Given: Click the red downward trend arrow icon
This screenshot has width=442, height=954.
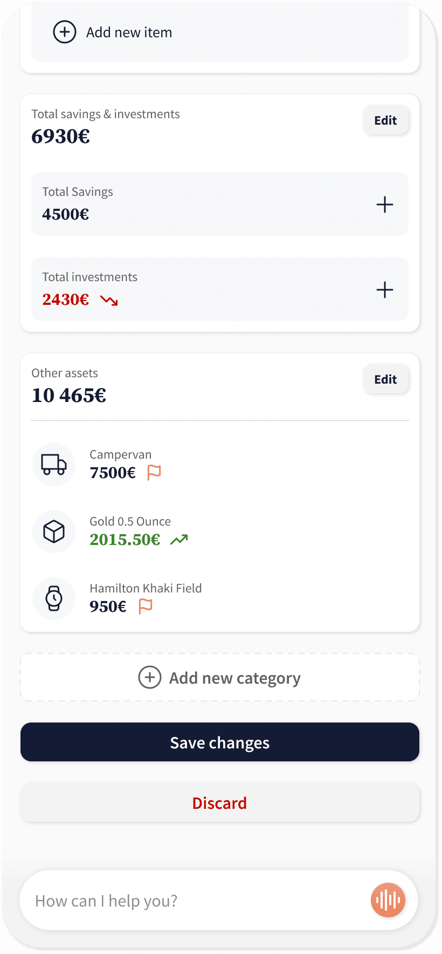Looking at the screenshot, I should (x=109, y=300).
